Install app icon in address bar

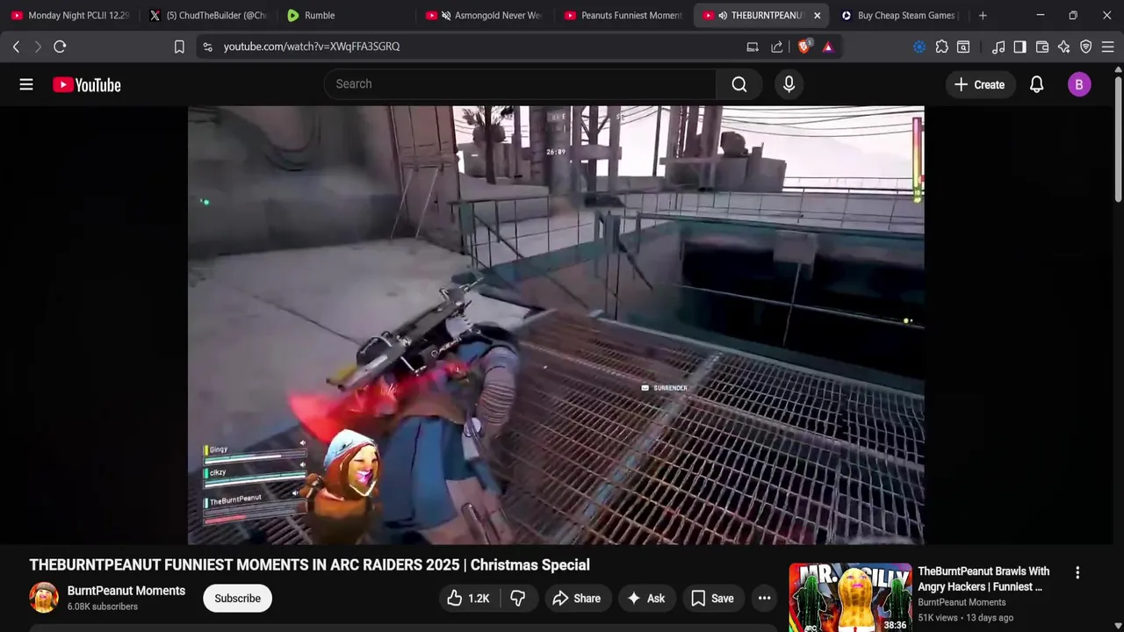click(x=753, y=47)
